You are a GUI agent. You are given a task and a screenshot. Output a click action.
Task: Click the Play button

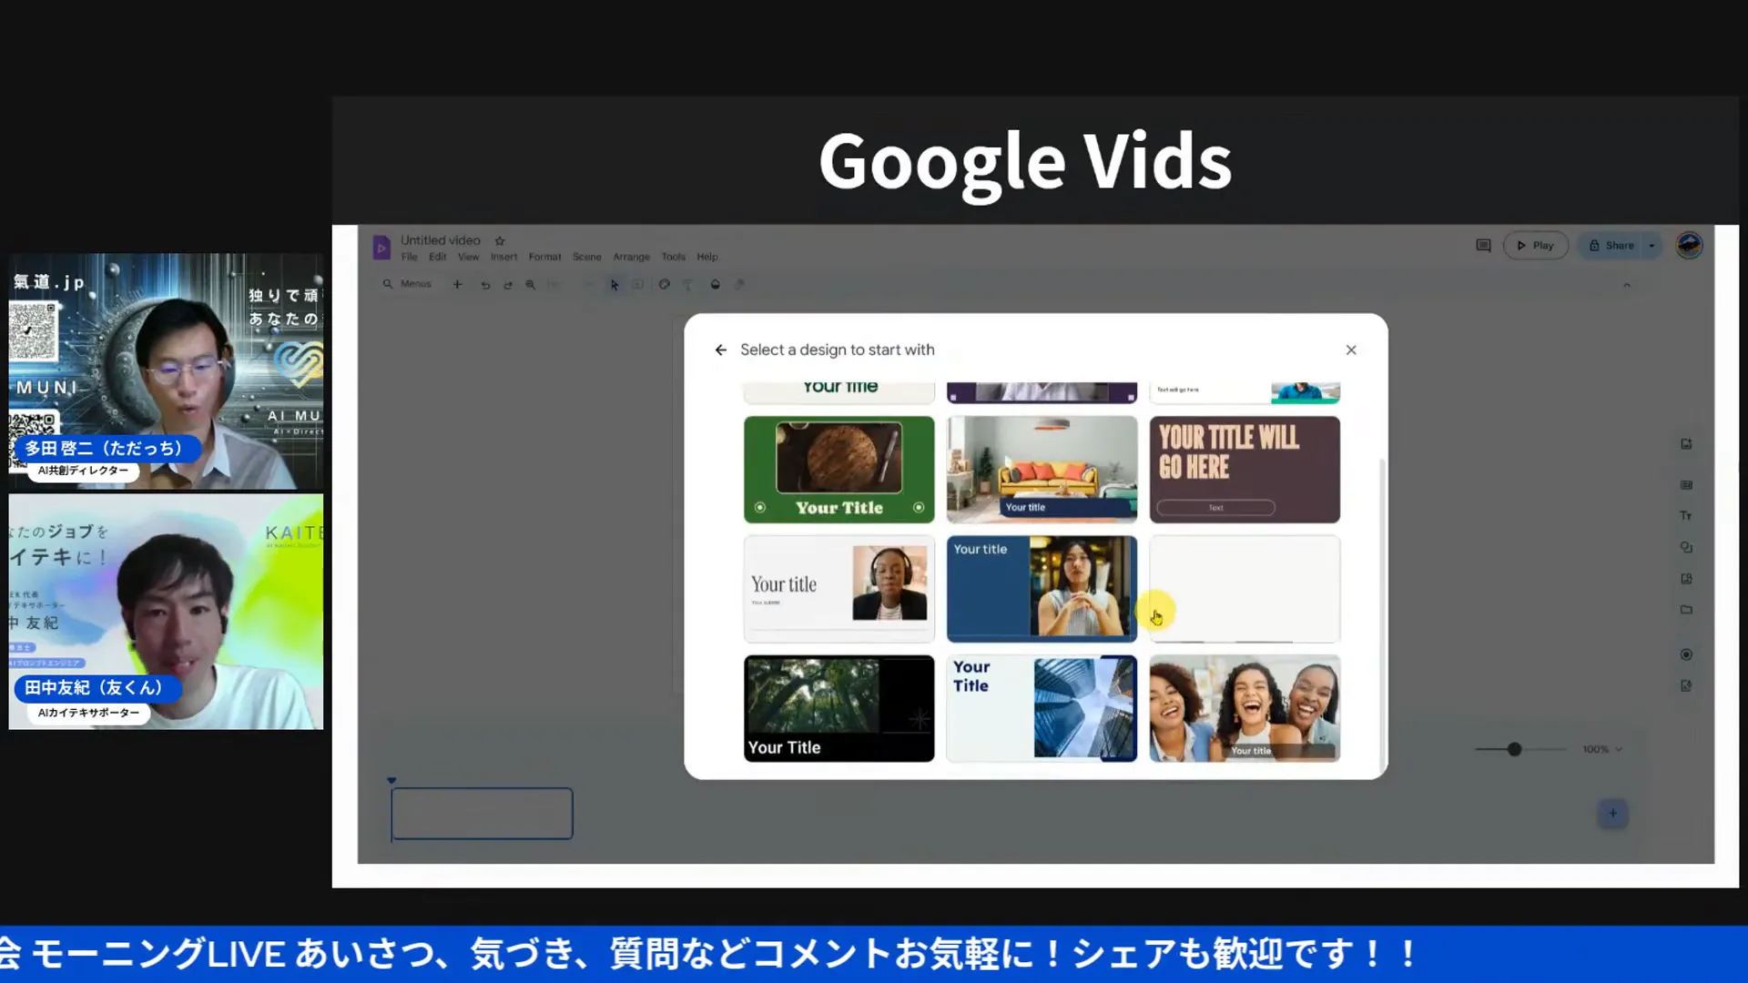(x=1536, y=246)
